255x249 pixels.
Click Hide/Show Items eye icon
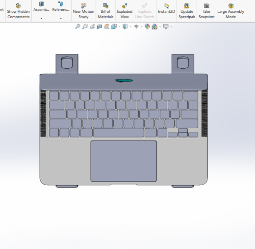point(136,27)
